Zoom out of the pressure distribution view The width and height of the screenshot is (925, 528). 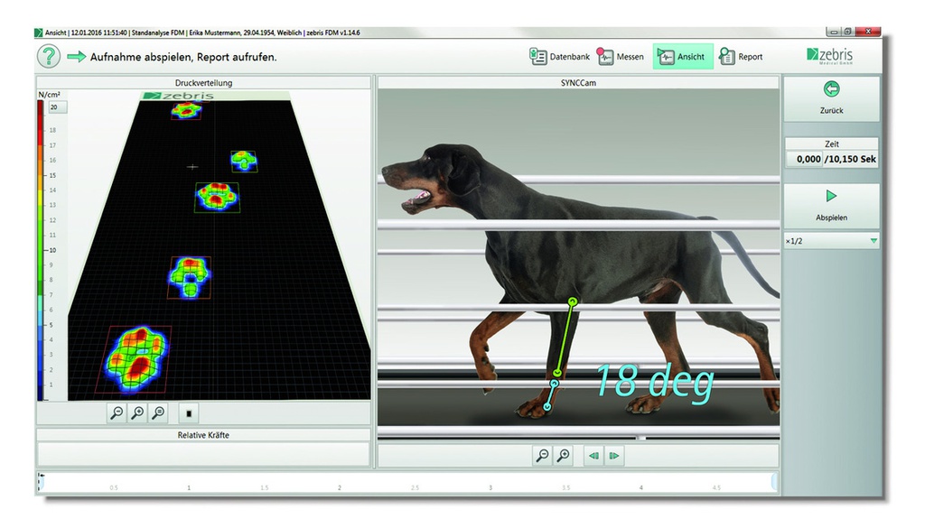(117, 412)
